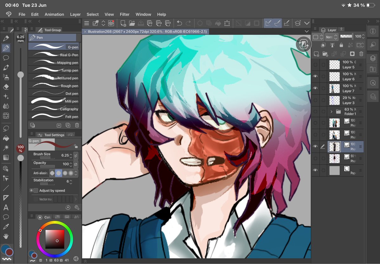Select the Selection lasso tool

pos(6,128)
